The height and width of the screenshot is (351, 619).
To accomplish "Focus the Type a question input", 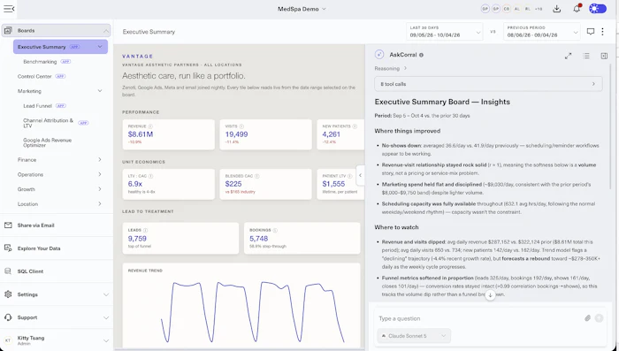I will pyautogui.click(x=478, y=318).
